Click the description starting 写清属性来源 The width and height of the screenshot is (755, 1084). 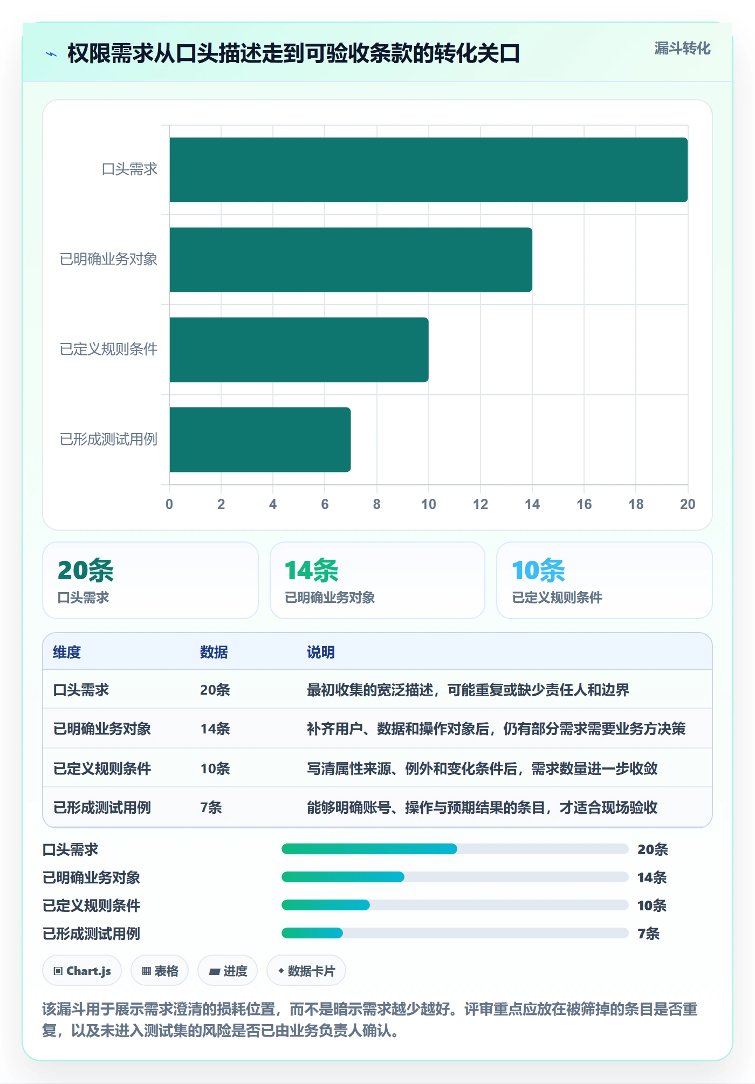[482, 769]
